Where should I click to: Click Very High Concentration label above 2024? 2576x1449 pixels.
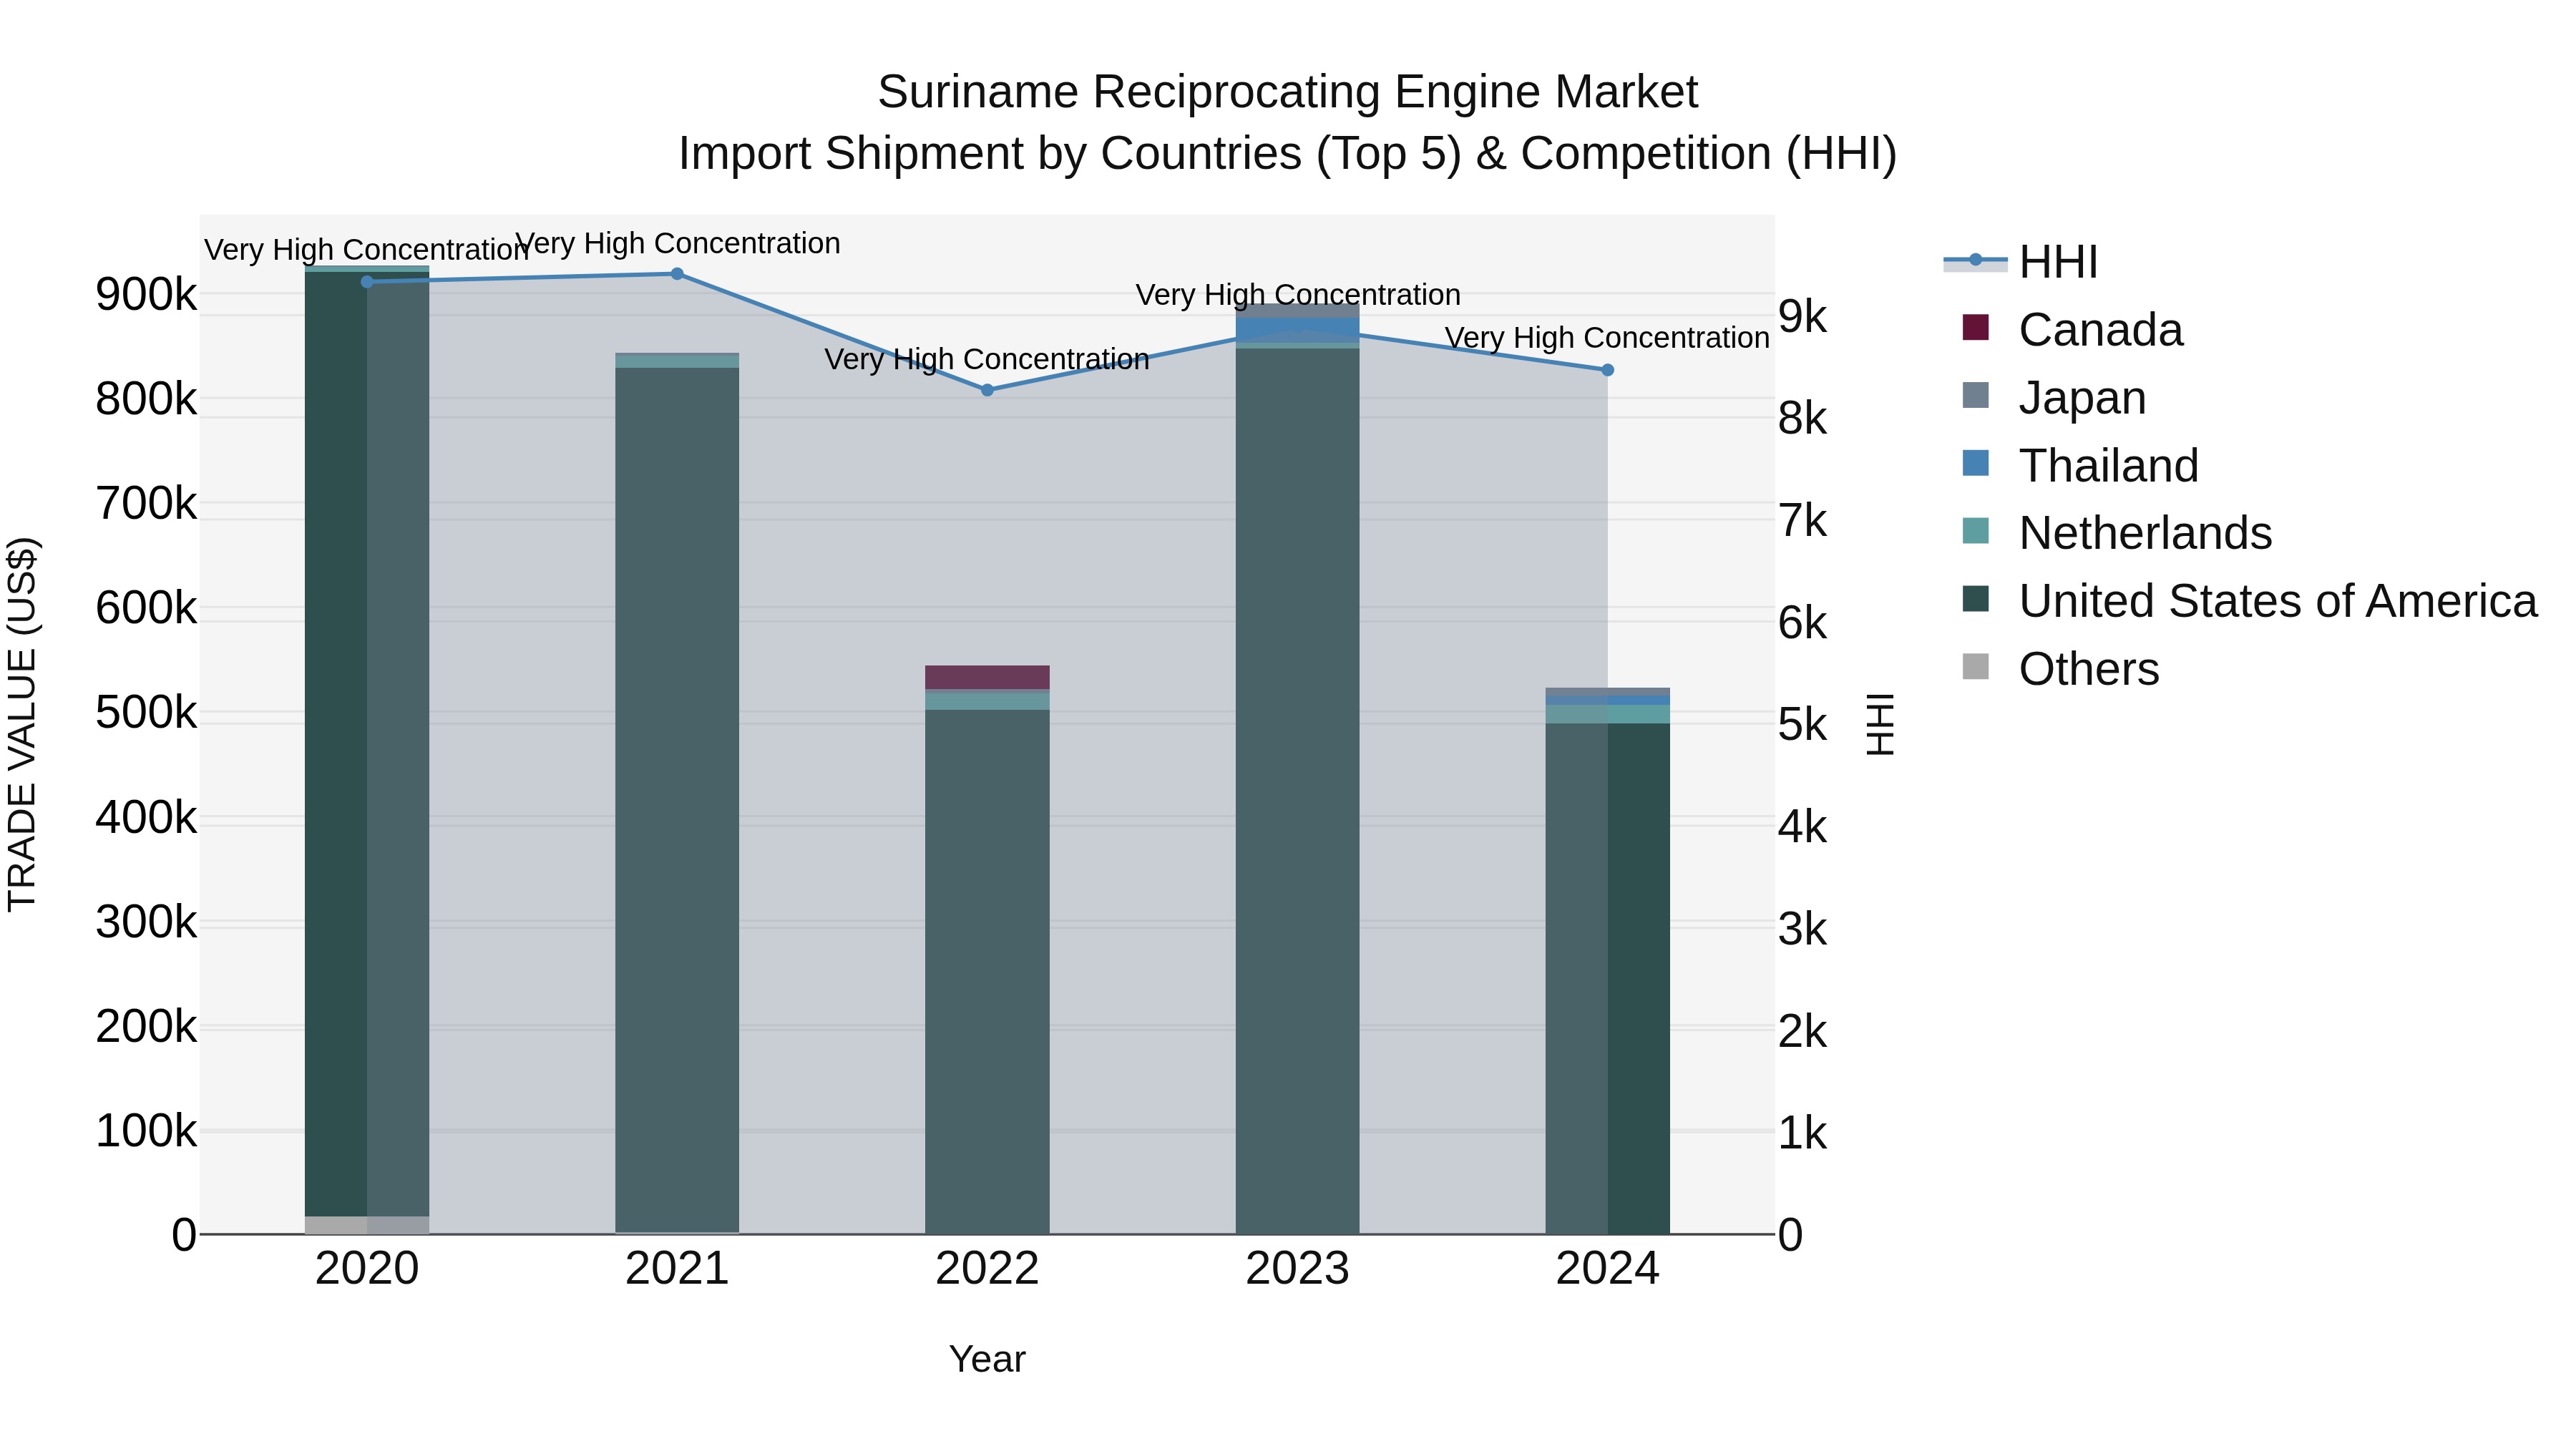pos(1608,338)
